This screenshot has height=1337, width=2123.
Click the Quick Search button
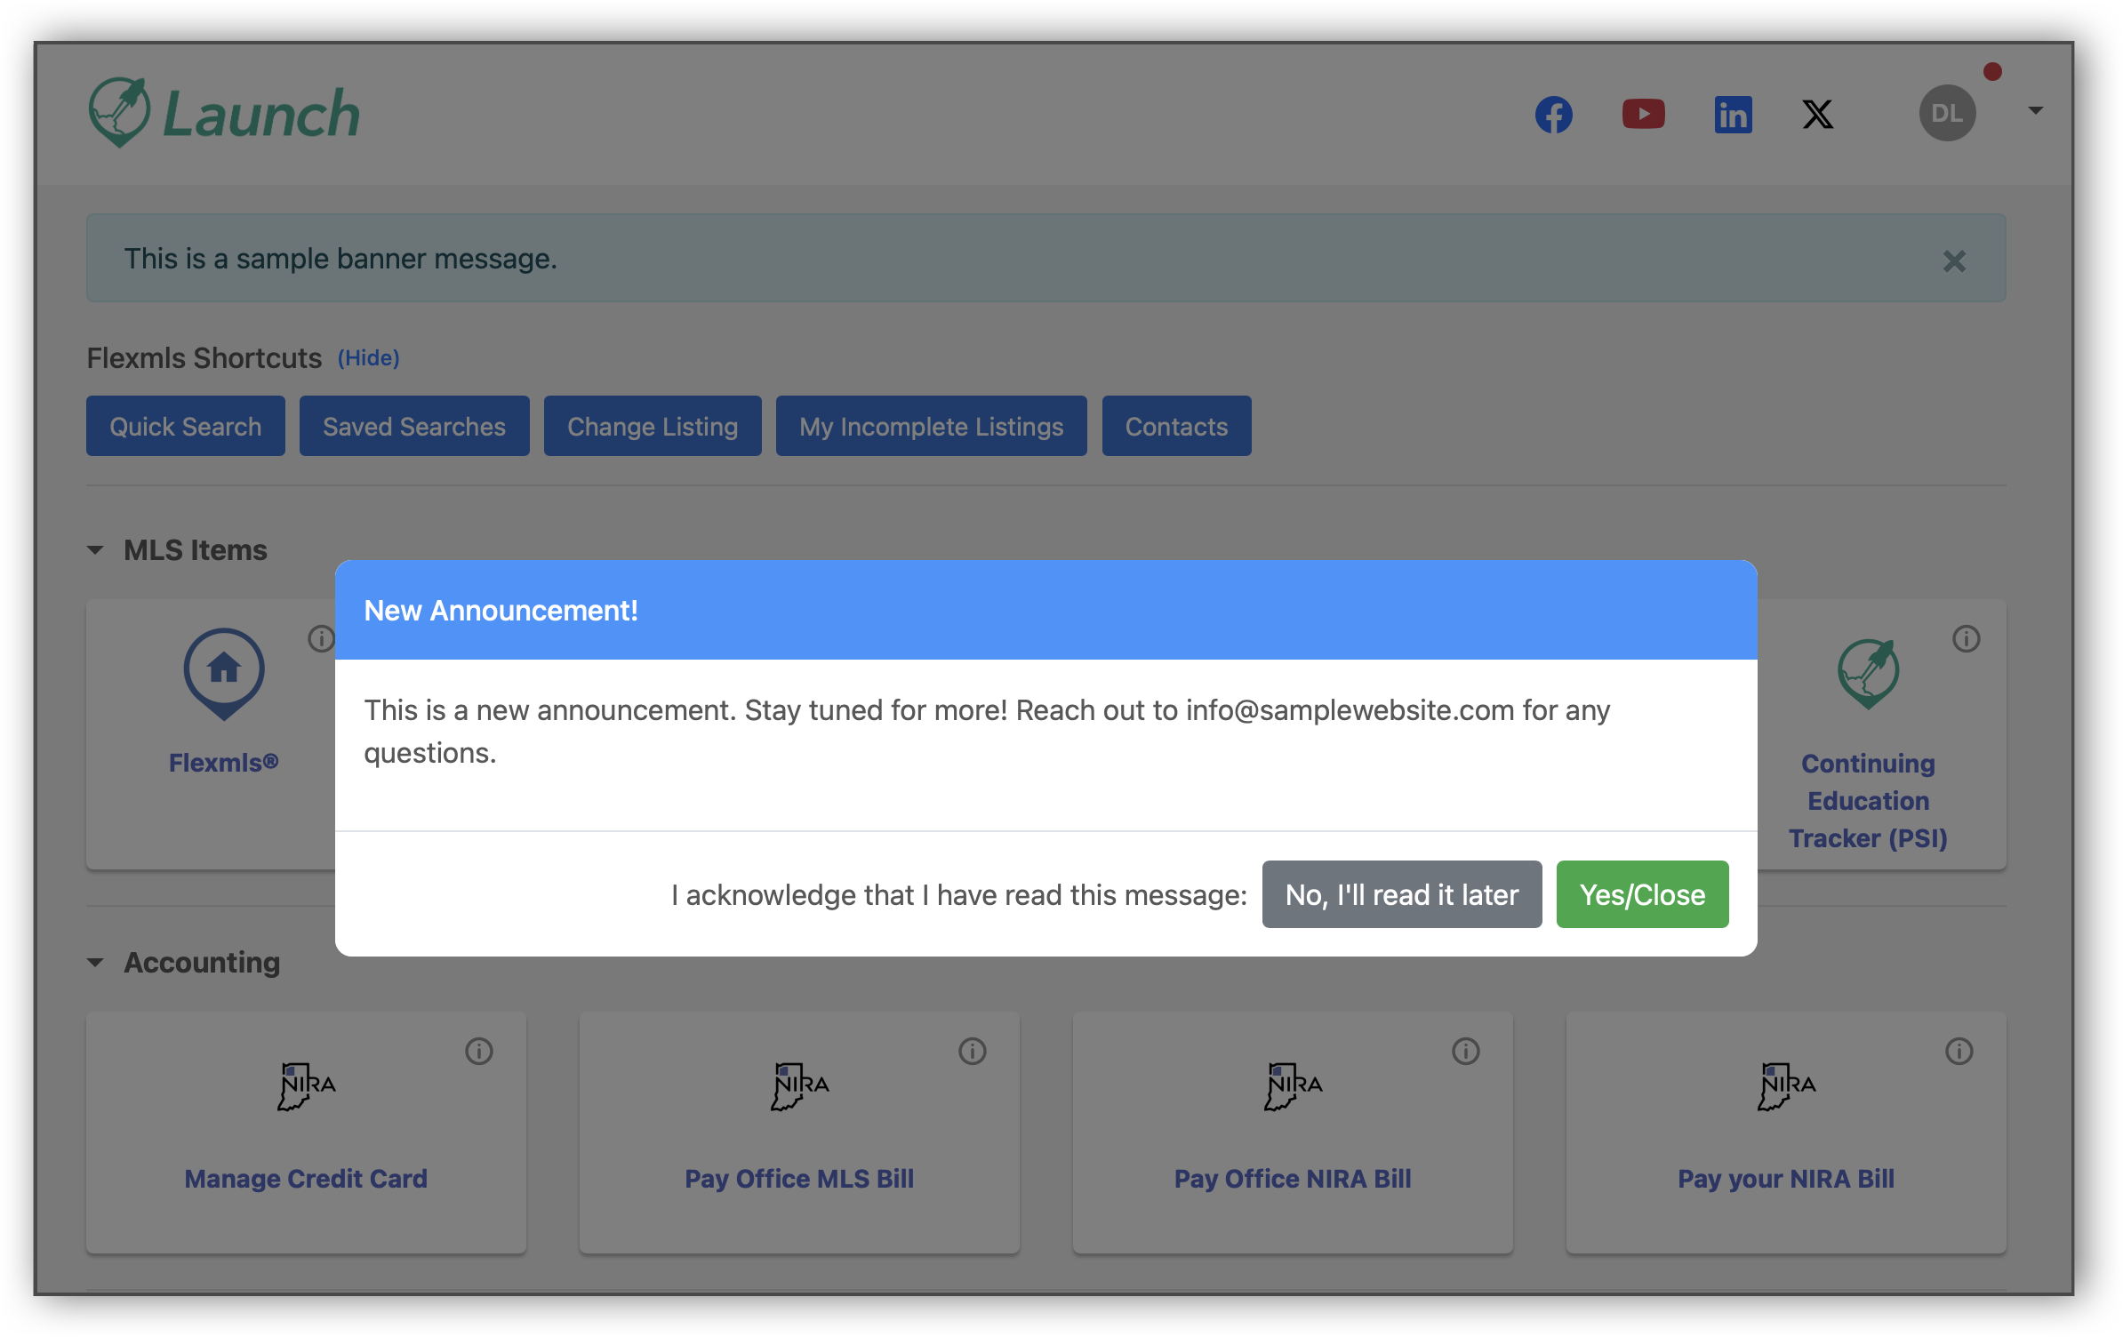[x=185, y=426]
